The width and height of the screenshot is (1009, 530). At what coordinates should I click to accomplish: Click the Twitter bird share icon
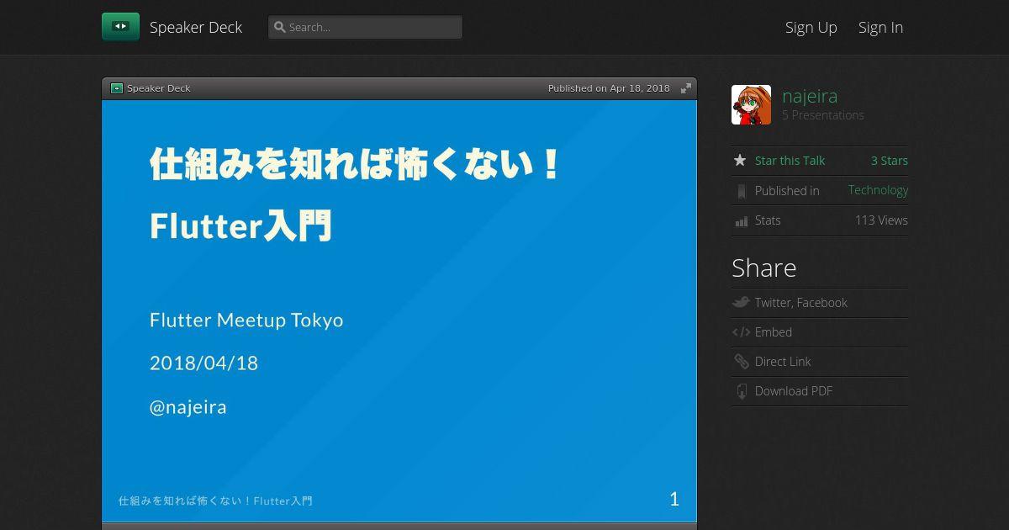(741, 302)
